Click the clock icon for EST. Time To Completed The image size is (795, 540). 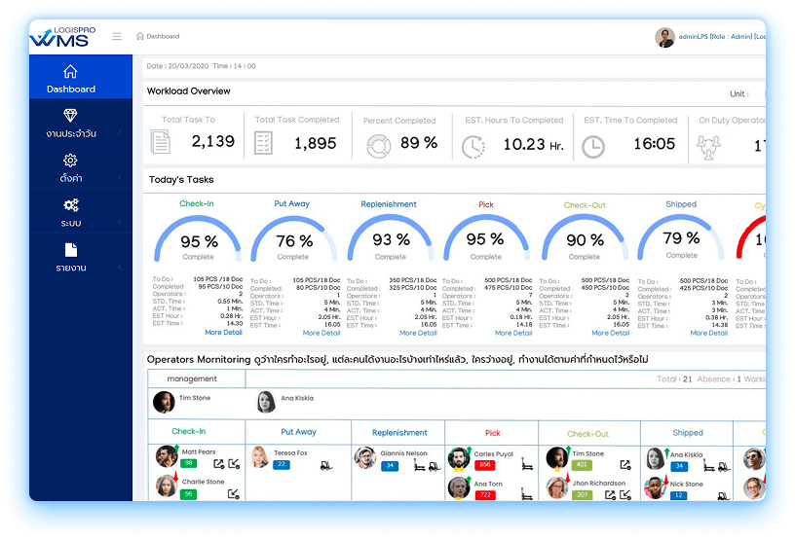click(x=592, y=146)
